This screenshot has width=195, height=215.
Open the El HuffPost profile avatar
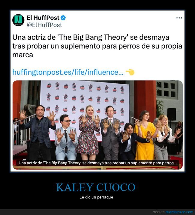18,20
